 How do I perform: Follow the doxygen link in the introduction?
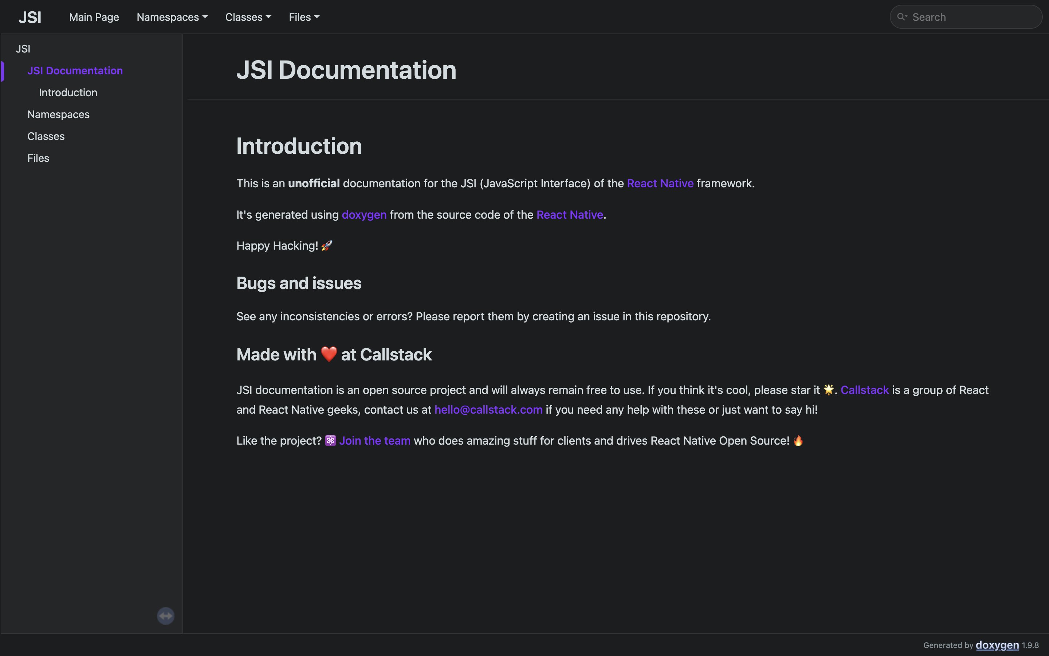(x=364, y=215)
